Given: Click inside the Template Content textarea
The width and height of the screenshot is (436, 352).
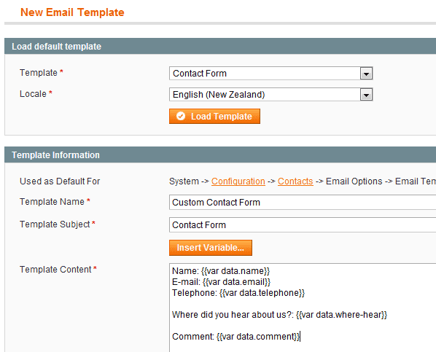Looking at the screenshot, I should click(x=303, y=308).
